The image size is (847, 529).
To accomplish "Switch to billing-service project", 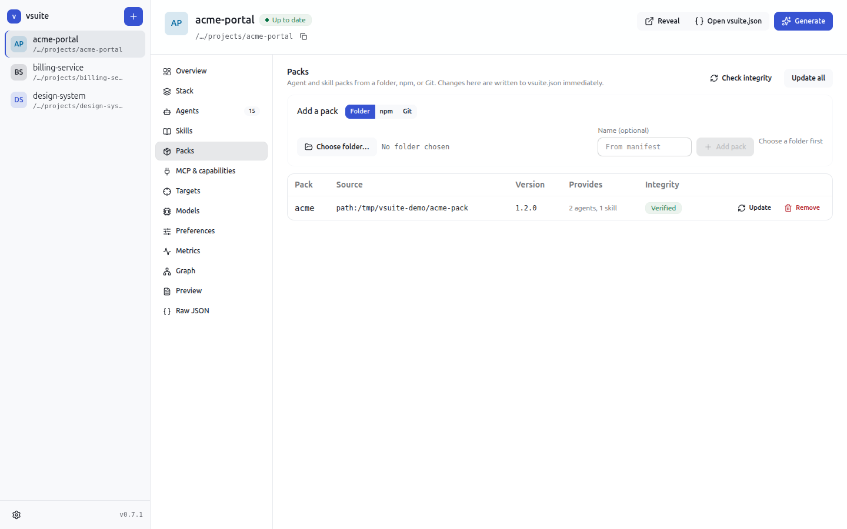I will point(75,72).
